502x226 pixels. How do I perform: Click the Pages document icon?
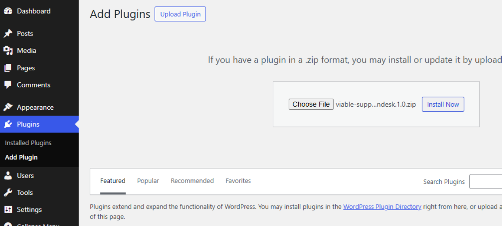click(8, 68)
